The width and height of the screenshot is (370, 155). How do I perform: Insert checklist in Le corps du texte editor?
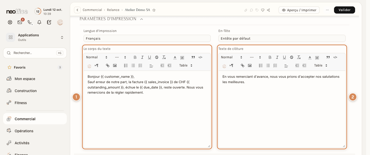click(140, 65)
